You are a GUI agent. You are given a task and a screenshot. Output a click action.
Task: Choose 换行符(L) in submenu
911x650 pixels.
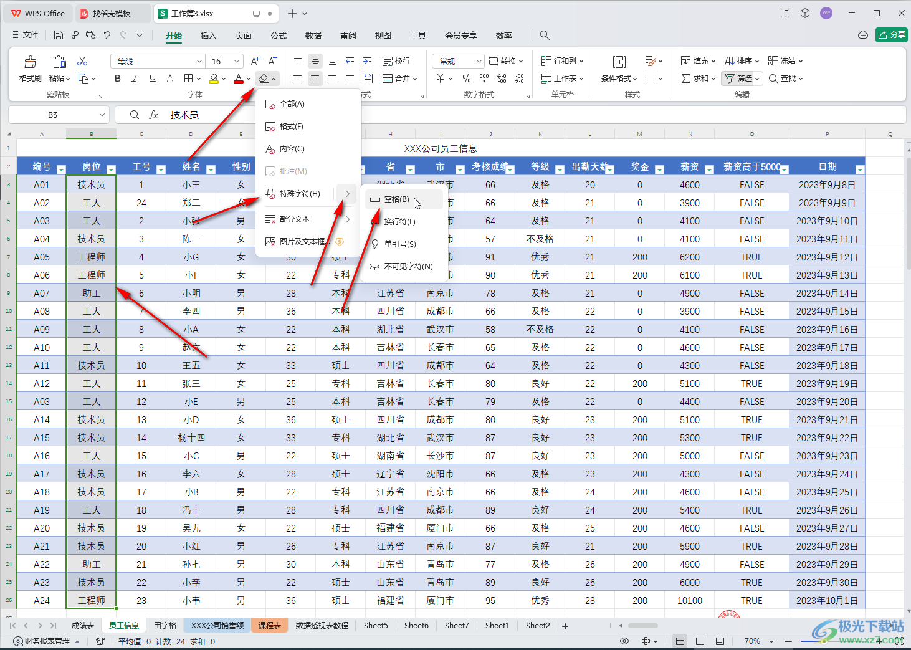tap(403, 222)
